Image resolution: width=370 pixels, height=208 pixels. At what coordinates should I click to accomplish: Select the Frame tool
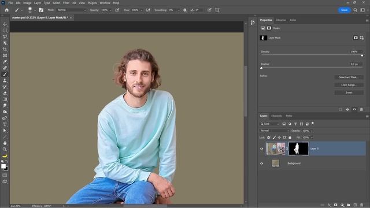coord(5,55)
